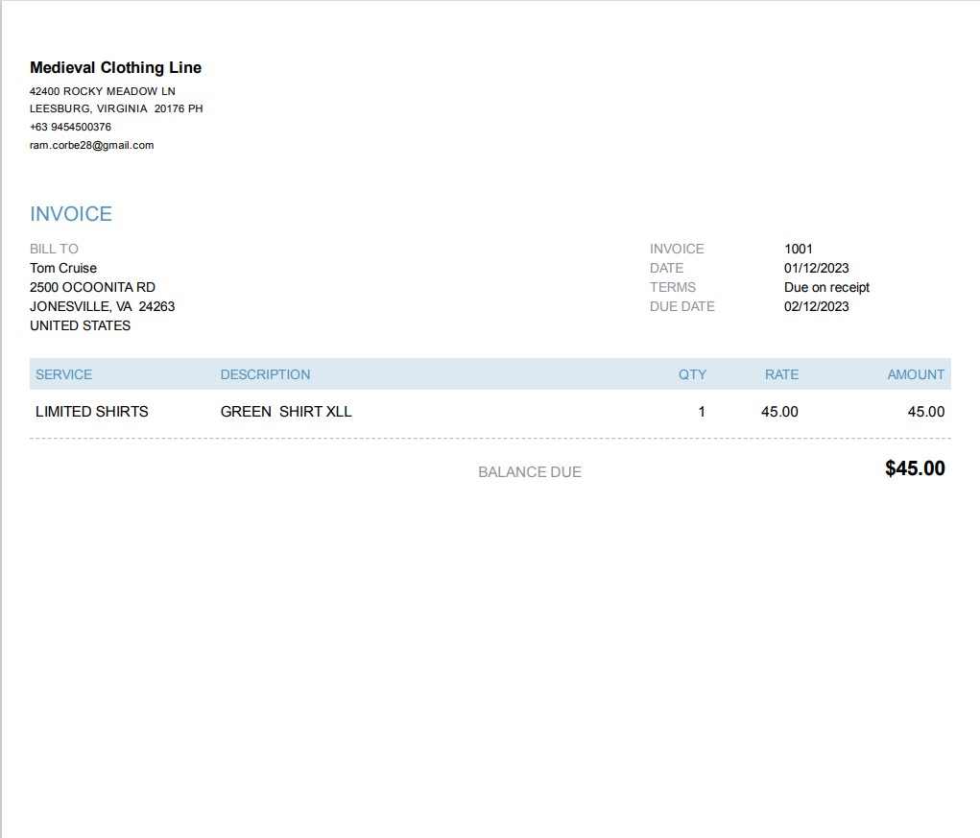The image size is (980, 838).
Task: Click the INVOICE heading
Action: [x=71, y=214]
